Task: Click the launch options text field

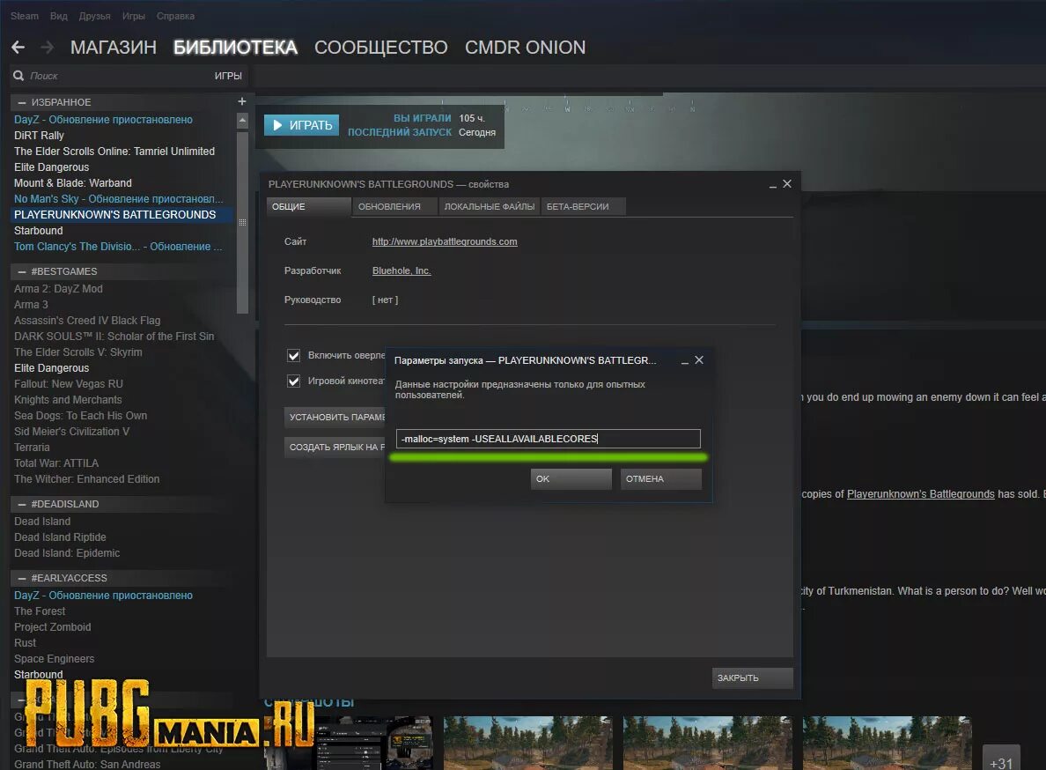Action: pyautogui.click(x=549, y=439)
